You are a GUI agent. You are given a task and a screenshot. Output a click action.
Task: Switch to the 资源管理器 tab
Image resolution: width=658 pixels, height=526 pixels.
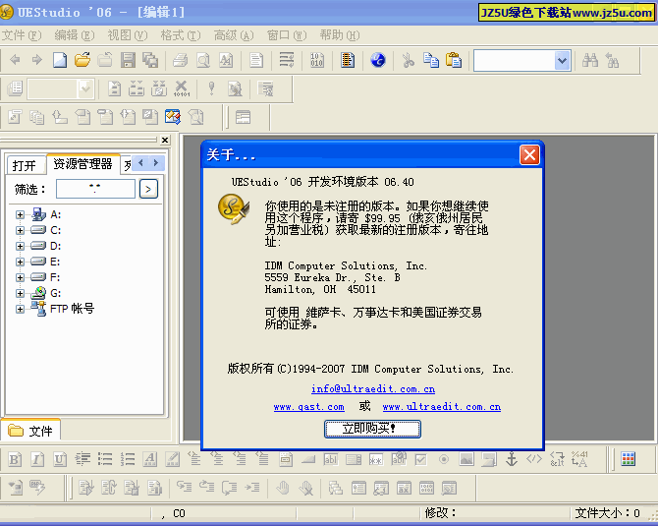(83, 163)
